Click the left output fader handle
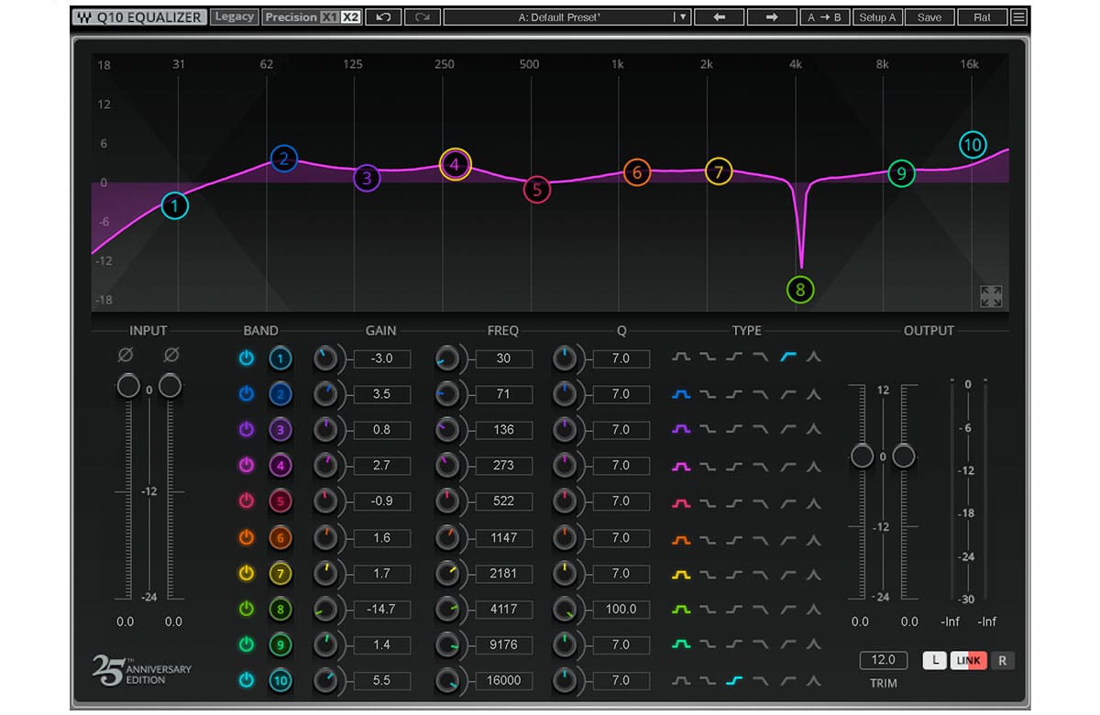 click(862, 456)
